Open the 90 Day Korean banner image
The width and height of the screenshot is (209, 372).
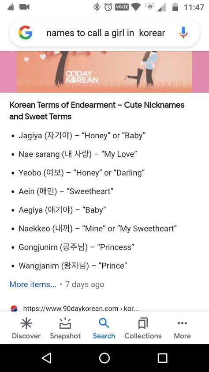(x=104, y=72)
